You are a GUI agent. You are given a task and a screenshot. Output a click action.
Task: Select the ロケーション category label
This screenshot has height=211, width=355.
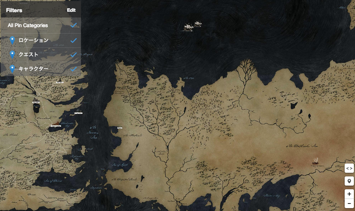coord(33,41)
